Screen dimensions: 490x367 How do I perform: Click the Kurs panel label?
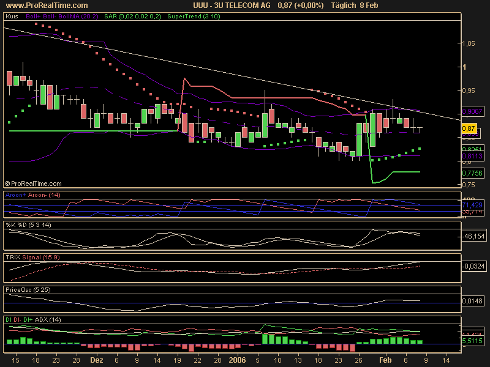[12, 17]
